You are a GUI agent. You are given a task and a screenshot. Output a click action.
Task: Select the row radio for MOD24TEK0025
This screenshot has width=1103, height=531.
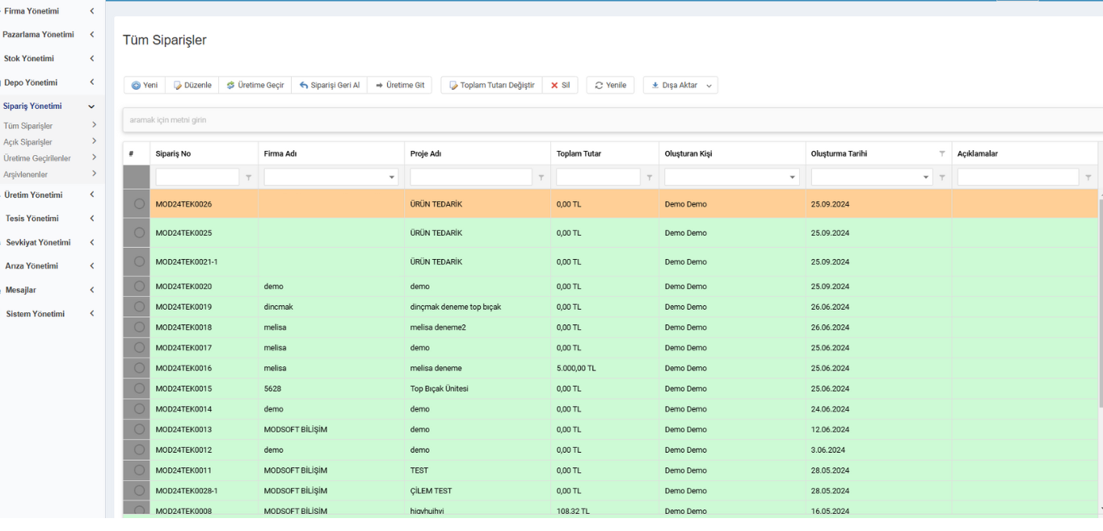(x=139, y=232)
